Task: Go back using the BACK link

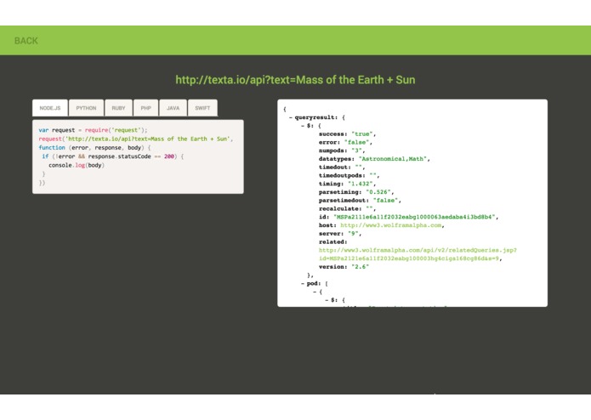Action: pyautogui.click(x=26, y=41)
